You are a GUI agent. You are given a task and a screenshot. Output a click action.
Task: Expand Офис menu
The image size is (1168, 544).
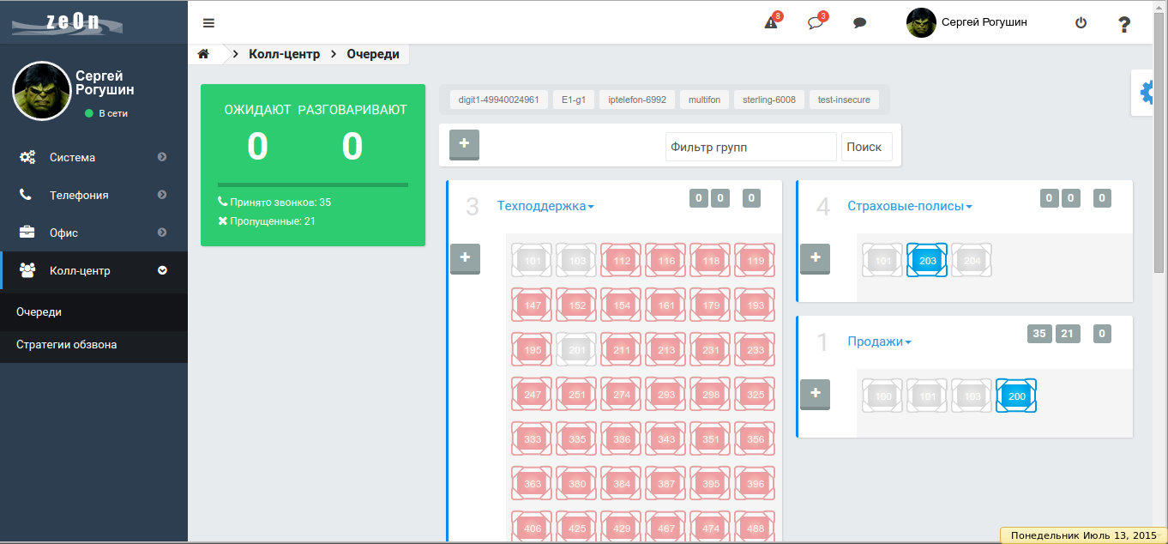[x=93, y=233]
